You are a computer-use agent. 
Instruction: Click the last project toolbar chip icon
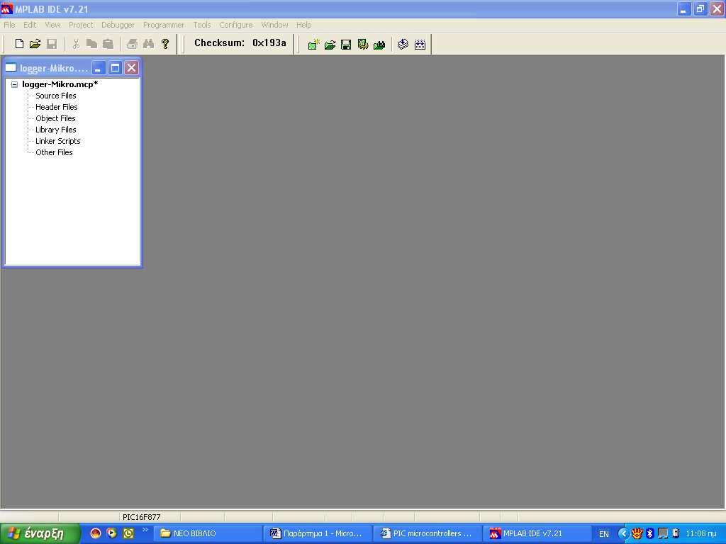pos(420,45)
